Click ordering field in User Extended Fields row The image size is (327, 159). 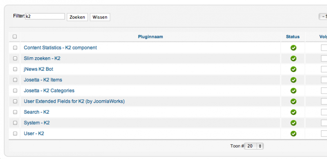pyautogui.click(x=324, y=101)
